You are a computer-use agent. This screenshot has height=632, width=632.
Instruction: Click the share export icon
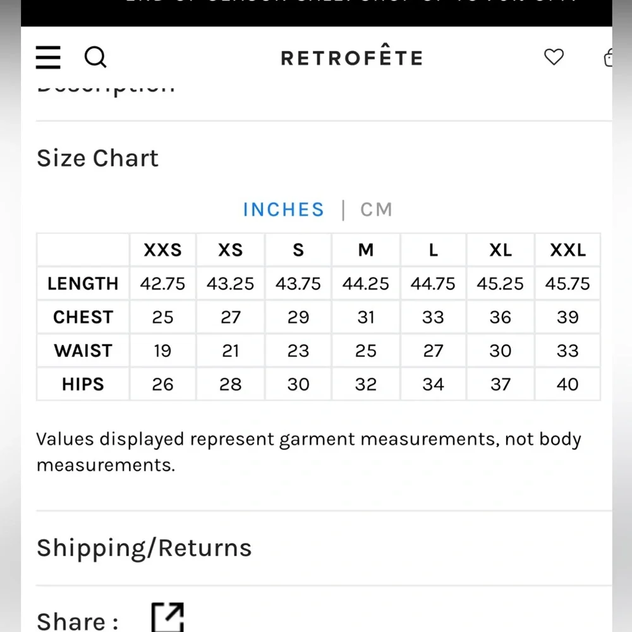click(x=167, y=617)
